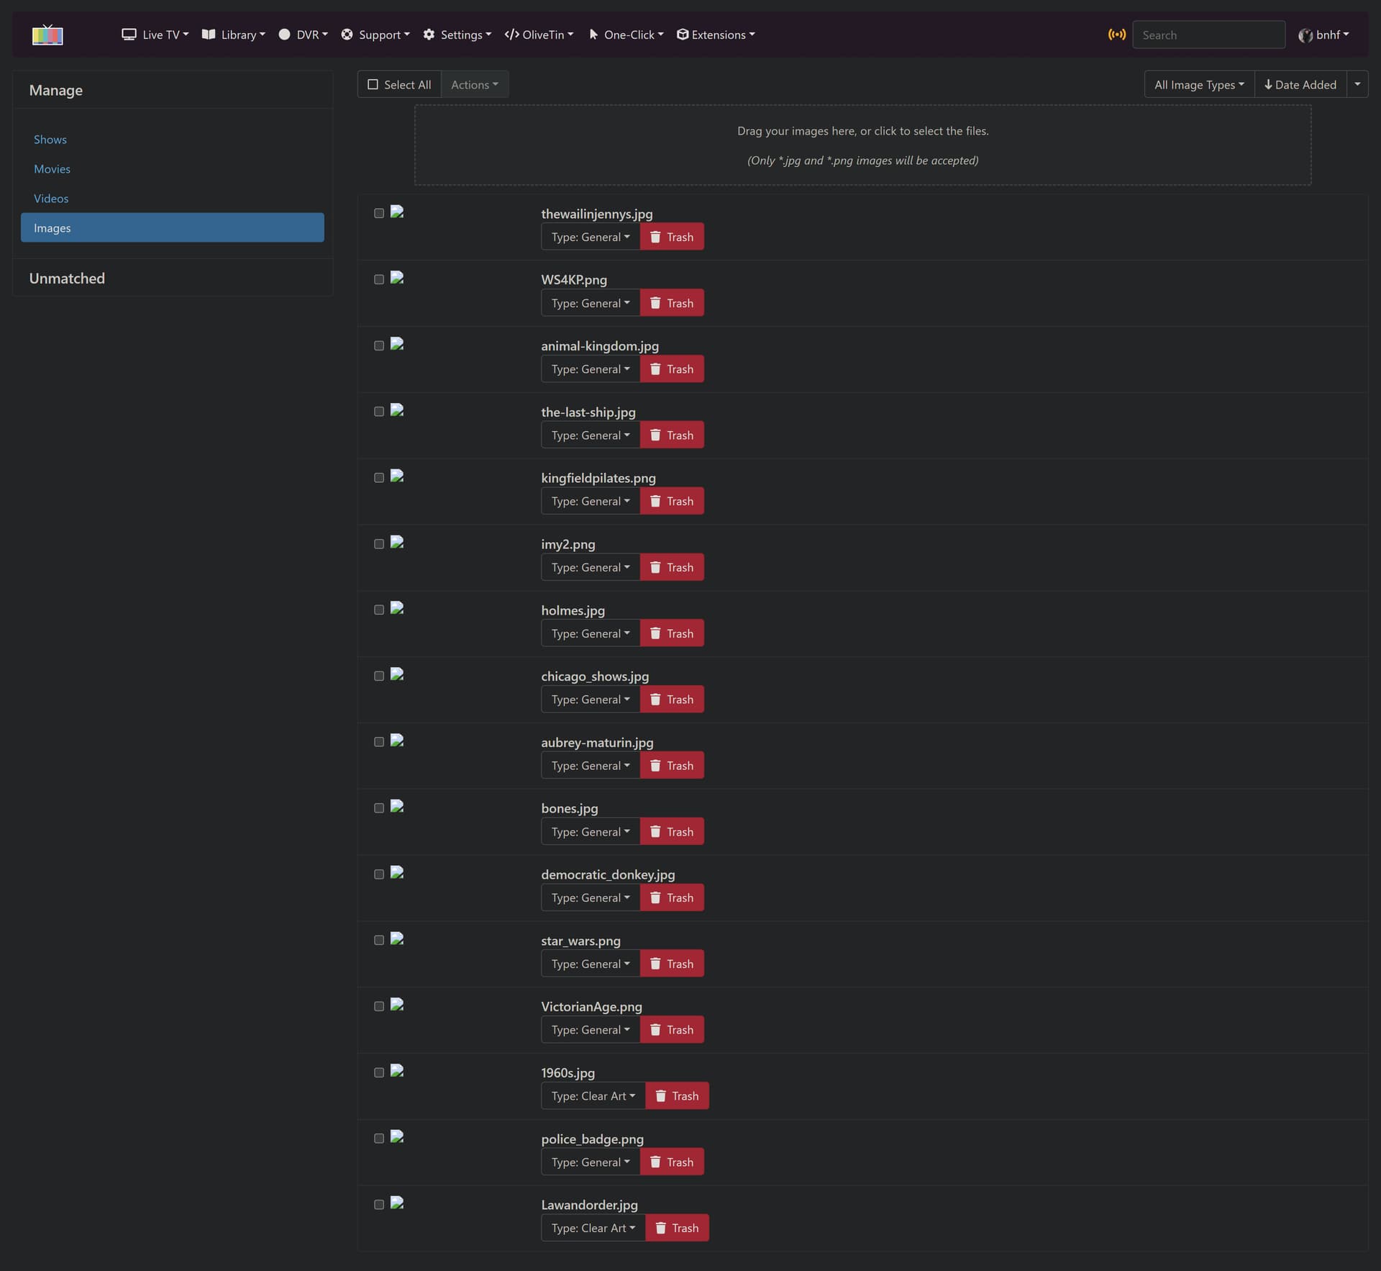Image resolution: width=1381 pixels, height=1271 pixels.
Task: Open the Actions dropdown menu
Action: [474, 84]
